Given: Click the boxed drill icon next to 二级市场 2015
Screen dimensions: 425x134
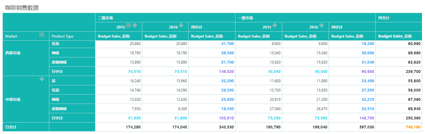Looking at the screenshot, I should click(x=128, y=25).
